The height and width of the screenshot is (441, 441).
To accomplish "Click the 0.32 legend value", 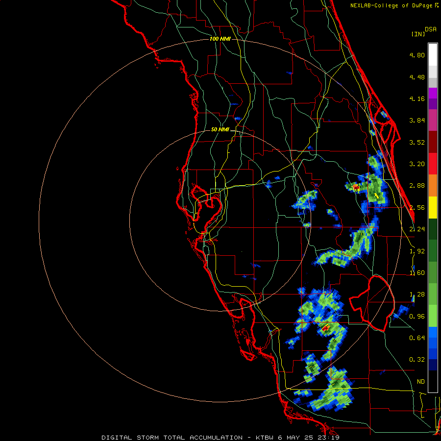I will click(417, 360).
